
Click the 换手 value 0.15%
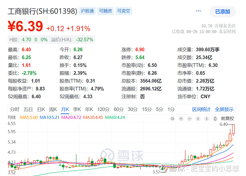coord(80,65)
